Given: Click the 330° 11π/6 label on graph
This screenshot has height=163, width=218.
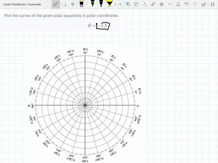Looking at the screenshot, I should coord(132,132).
